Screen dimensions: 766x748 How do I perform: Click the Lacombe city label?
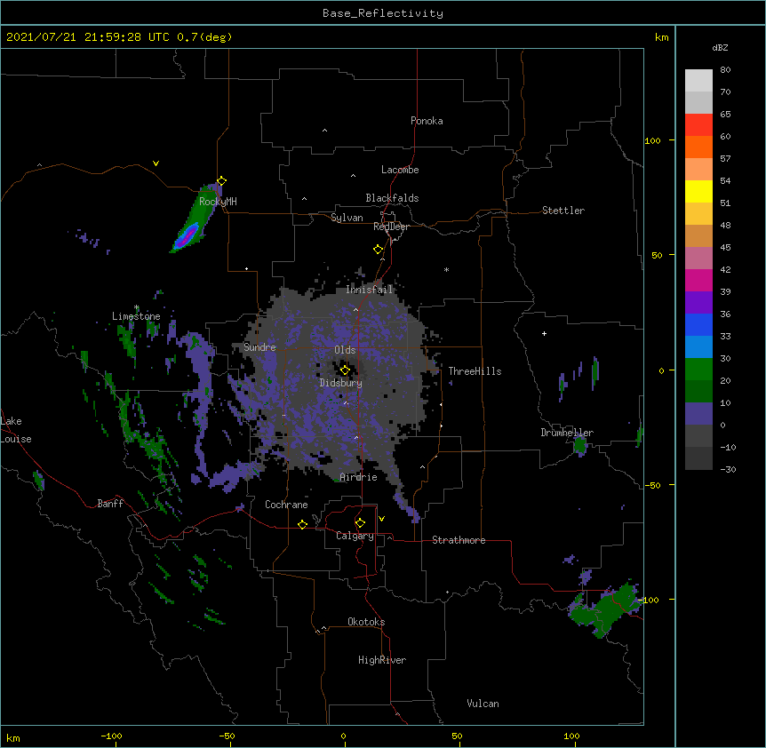click(x=400, y=170)
